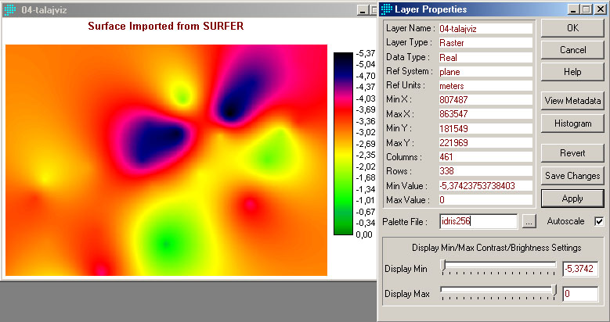Click Save Changes button
This screenshot has width=610, height=322.
coord(572,176)
